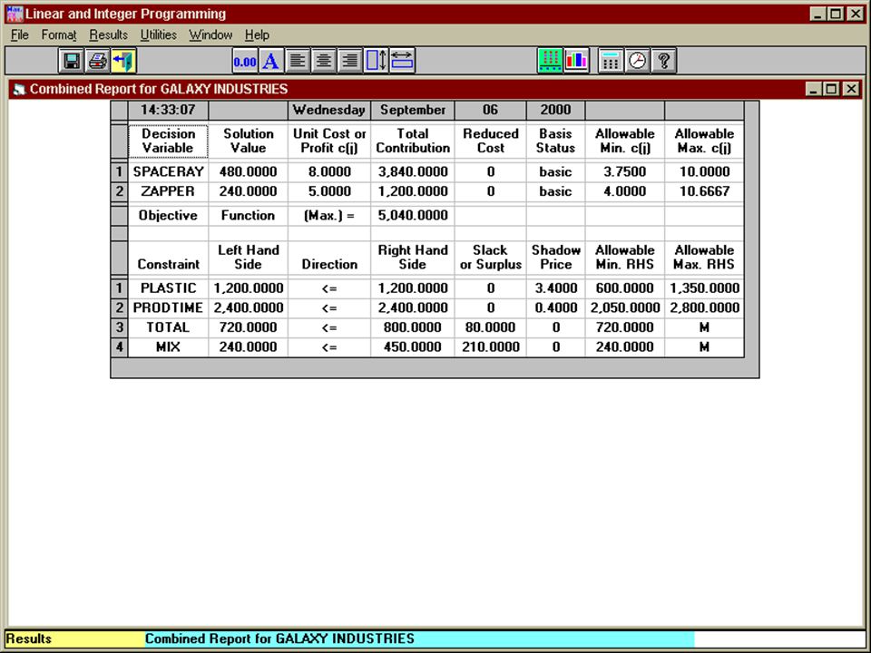The height and width of the screenshot is (653, 871).
Task: Click the Row Height icon
Action: 376,61
